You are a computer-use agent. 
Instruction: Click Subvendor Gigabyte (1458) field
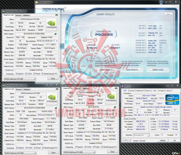coord(47,37)
